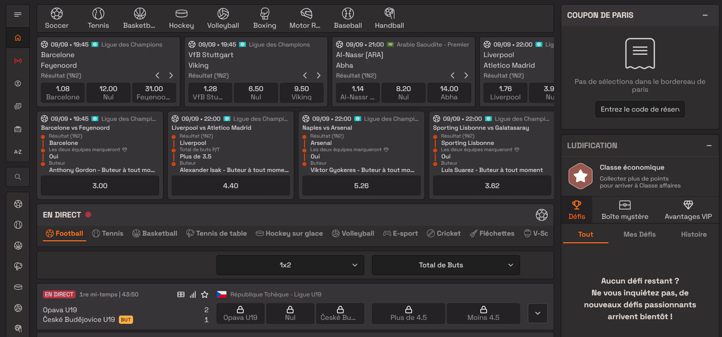This screenshot has height=337, width=722.
Task: Open the Boîte mystère tab
Action: (x=625, y=210)
